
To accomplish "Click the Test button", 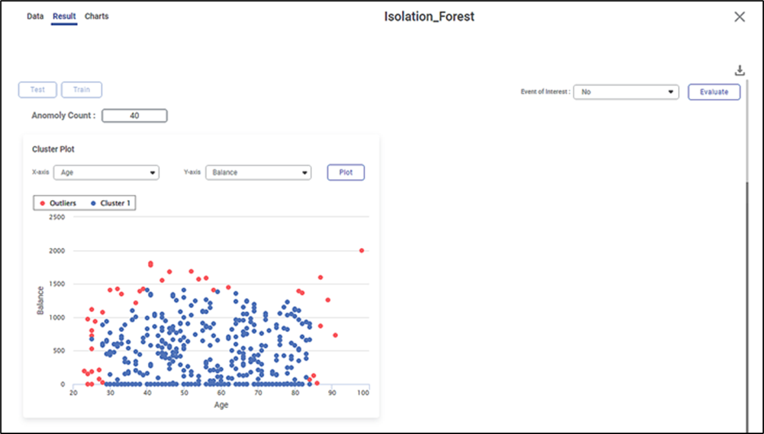I will click(x=37, y=89).
